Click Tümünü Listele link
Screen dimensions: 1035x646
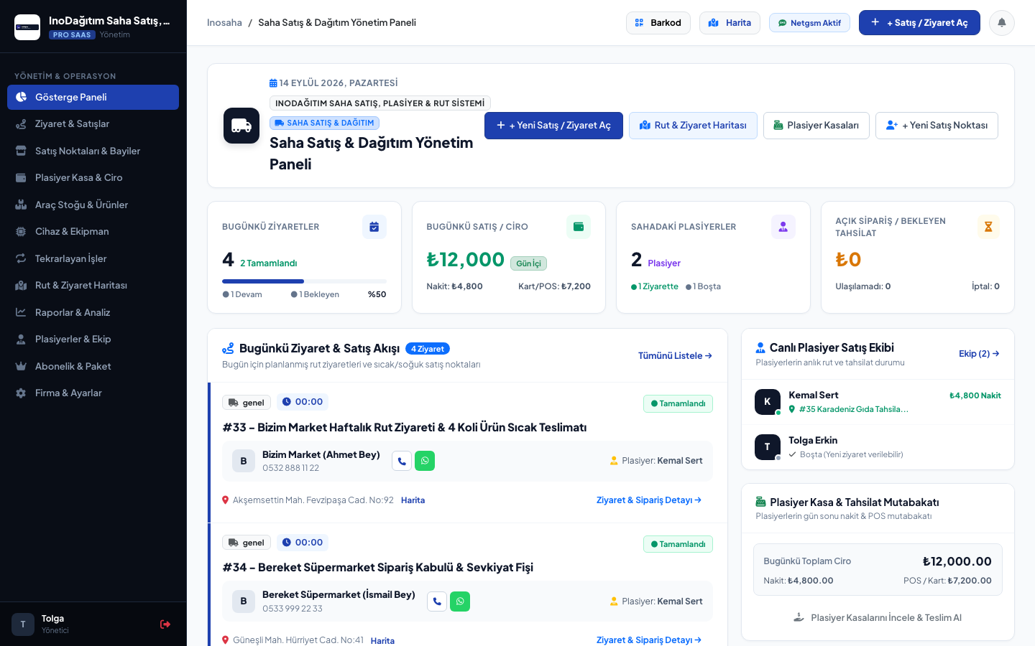coord(675,356)
